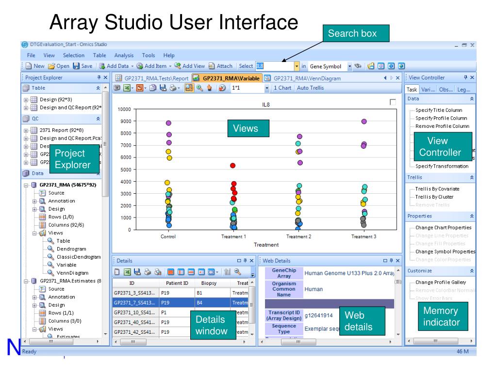Screen dimensions: 497x372
Task: Click Change Chart Properties link
Action: click(444, 228)
